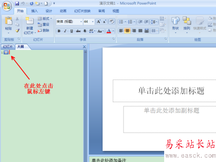Image resolution: width=216 pixels, height=162 pixels.
Task: Switch to the 视图 ribbon tab
Action: (x=116, y=11)
